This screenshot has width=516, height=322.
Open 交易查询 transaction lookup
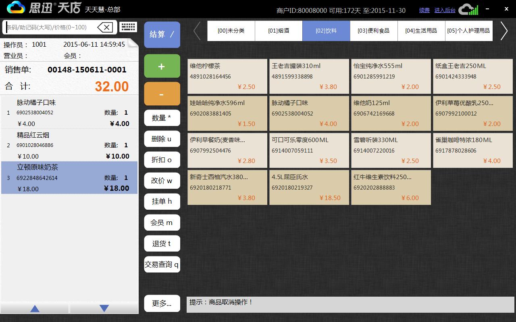162,264
